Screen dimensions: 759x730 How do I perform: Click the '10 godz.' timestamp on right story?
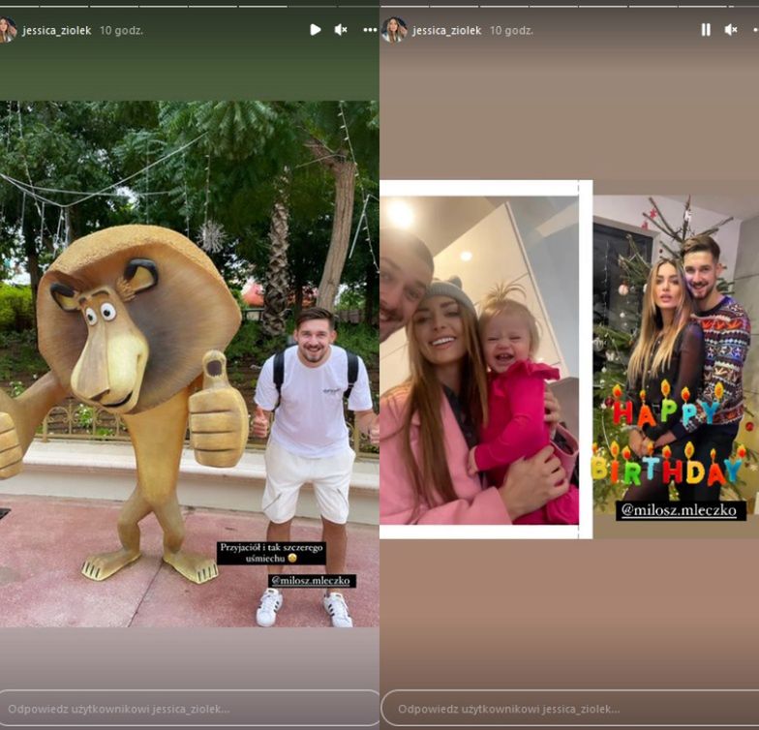[511, 31]
